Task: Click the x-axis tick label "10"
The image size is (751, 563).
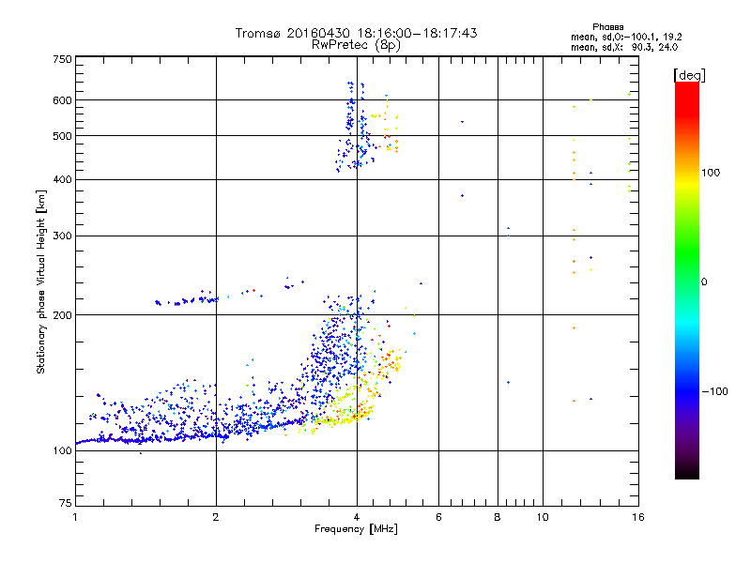Action: coord(543,517)
